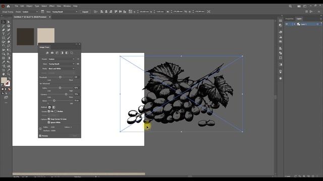Open Edit Toolbar three-dots button
This screenshot has height=181, width=323.
(6, 103)
